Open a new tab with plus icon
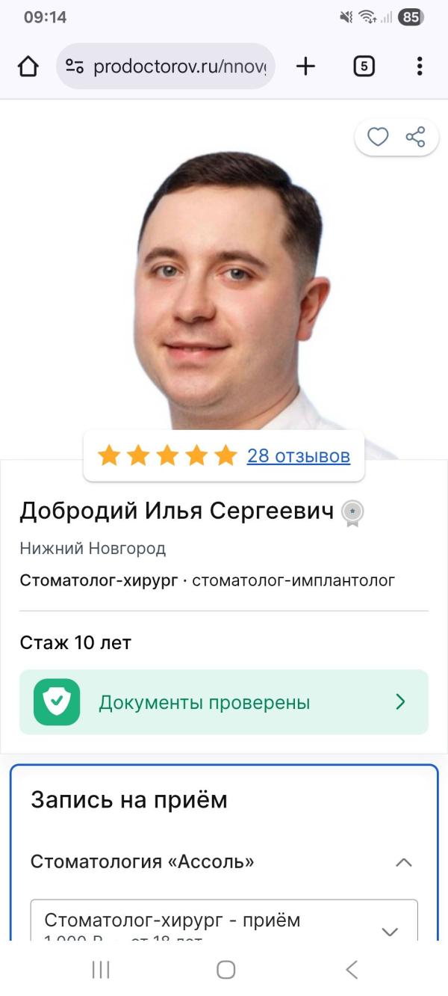This screenshot has width=448, height=996. (x=305, y=67)
